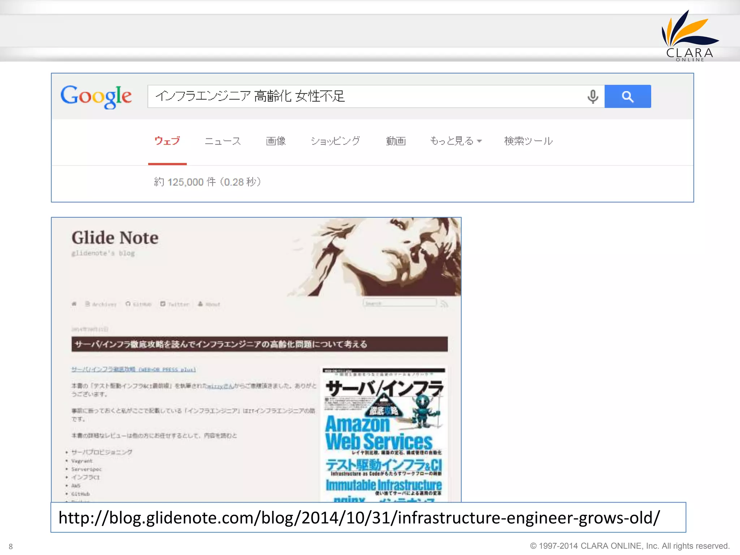Click the Glide Note blog title

pos(115,238)
